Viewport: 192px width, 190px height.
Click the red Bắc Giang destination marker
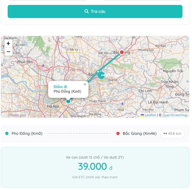[x=122, y=52]
